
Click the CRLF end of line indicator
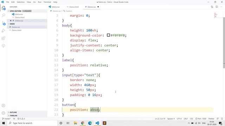186,119
